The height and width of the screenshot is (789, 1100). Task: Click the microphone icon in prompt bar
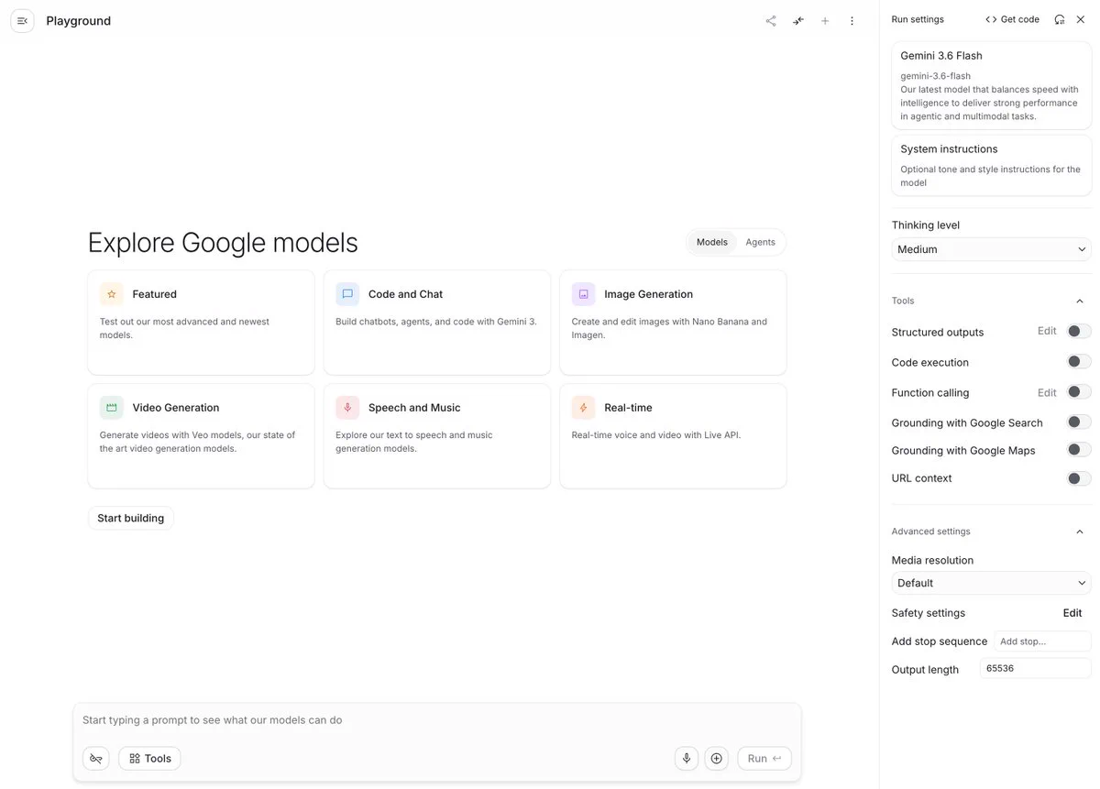point(687,759)
